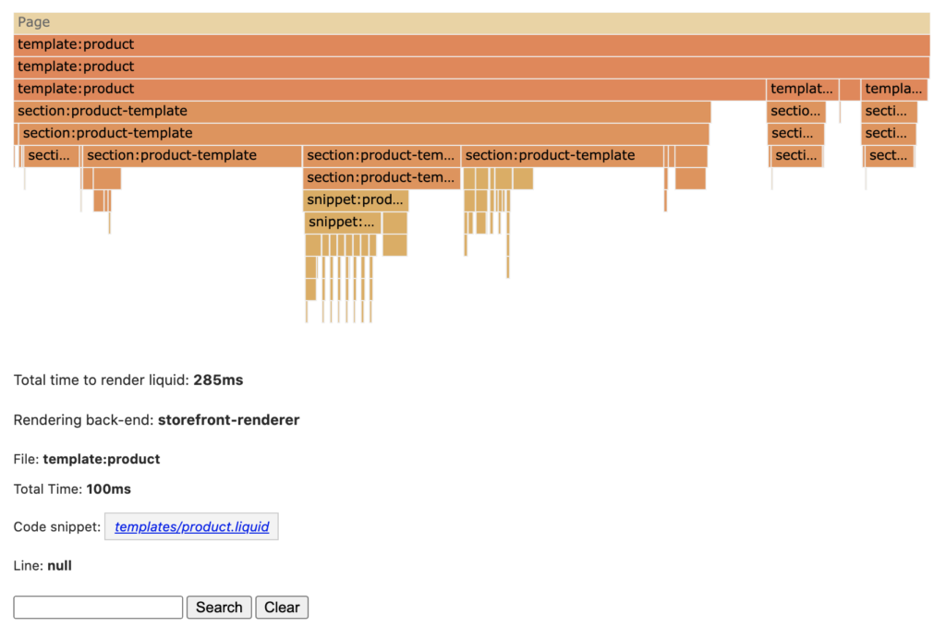Click seventh-row 'section:product-tem...' above snippet blocks
This screenshot has width=946, height=639.
coord(382,177)
